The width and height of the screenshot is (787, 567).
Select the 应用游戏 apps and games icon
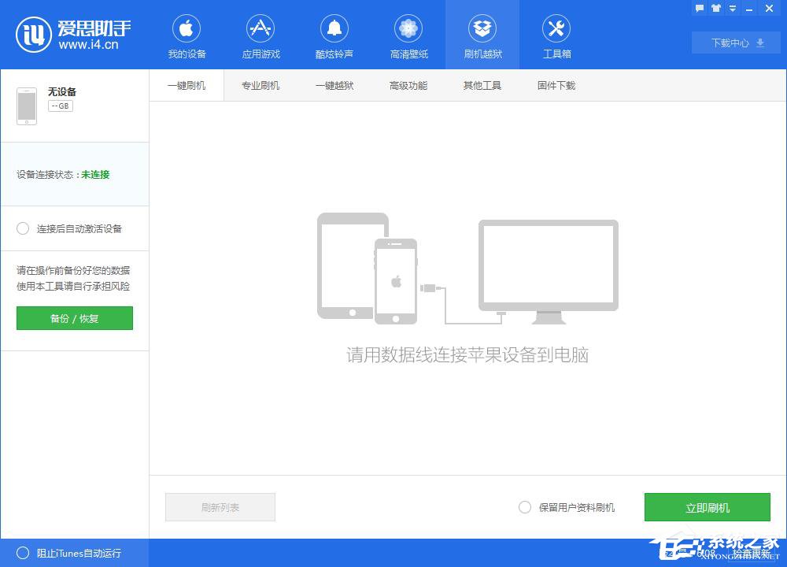point(260,35)
